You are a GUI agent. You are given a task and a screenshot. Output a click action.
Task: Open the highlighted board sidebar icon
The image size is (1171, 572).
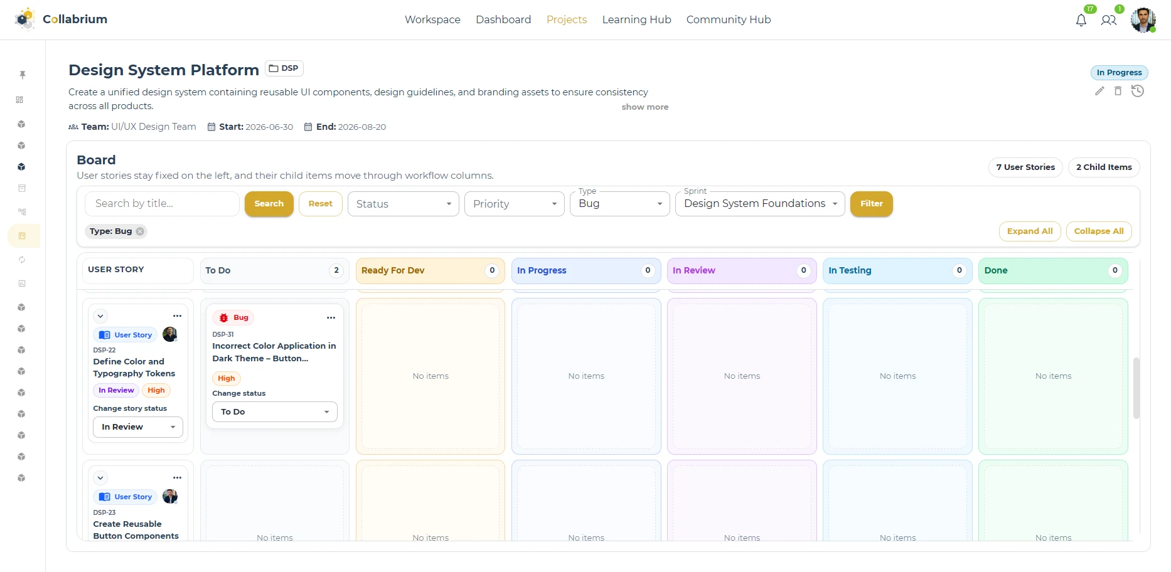coord(23,236)
